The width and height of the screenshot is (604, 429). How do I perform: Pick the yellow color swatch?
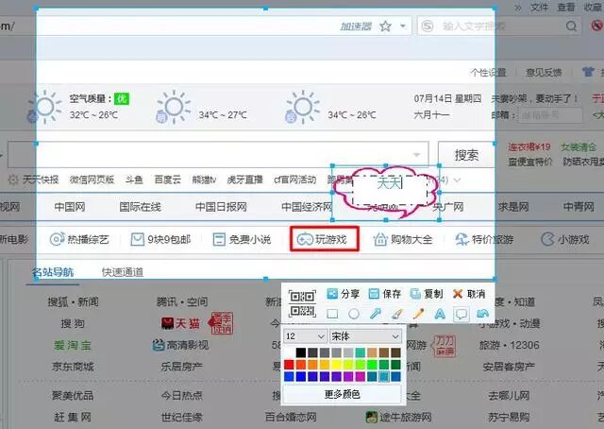[336, 365]
